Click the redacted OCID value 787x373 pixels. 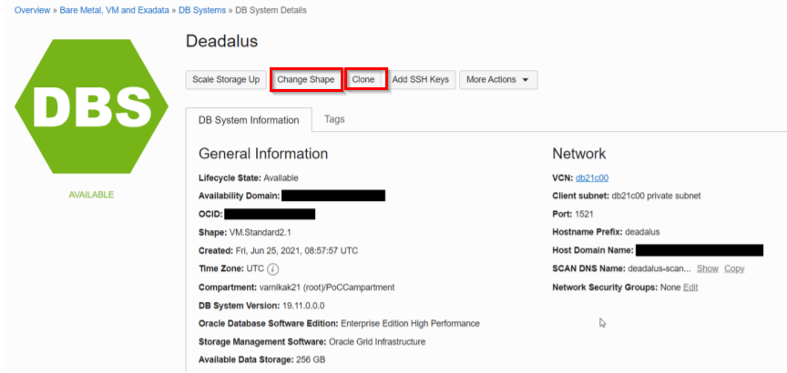tap(270, 214)
